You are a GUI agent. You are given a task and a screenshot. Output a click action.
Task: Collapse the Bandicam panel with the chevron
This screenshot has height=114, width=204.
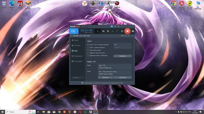[x=133, y=36]
